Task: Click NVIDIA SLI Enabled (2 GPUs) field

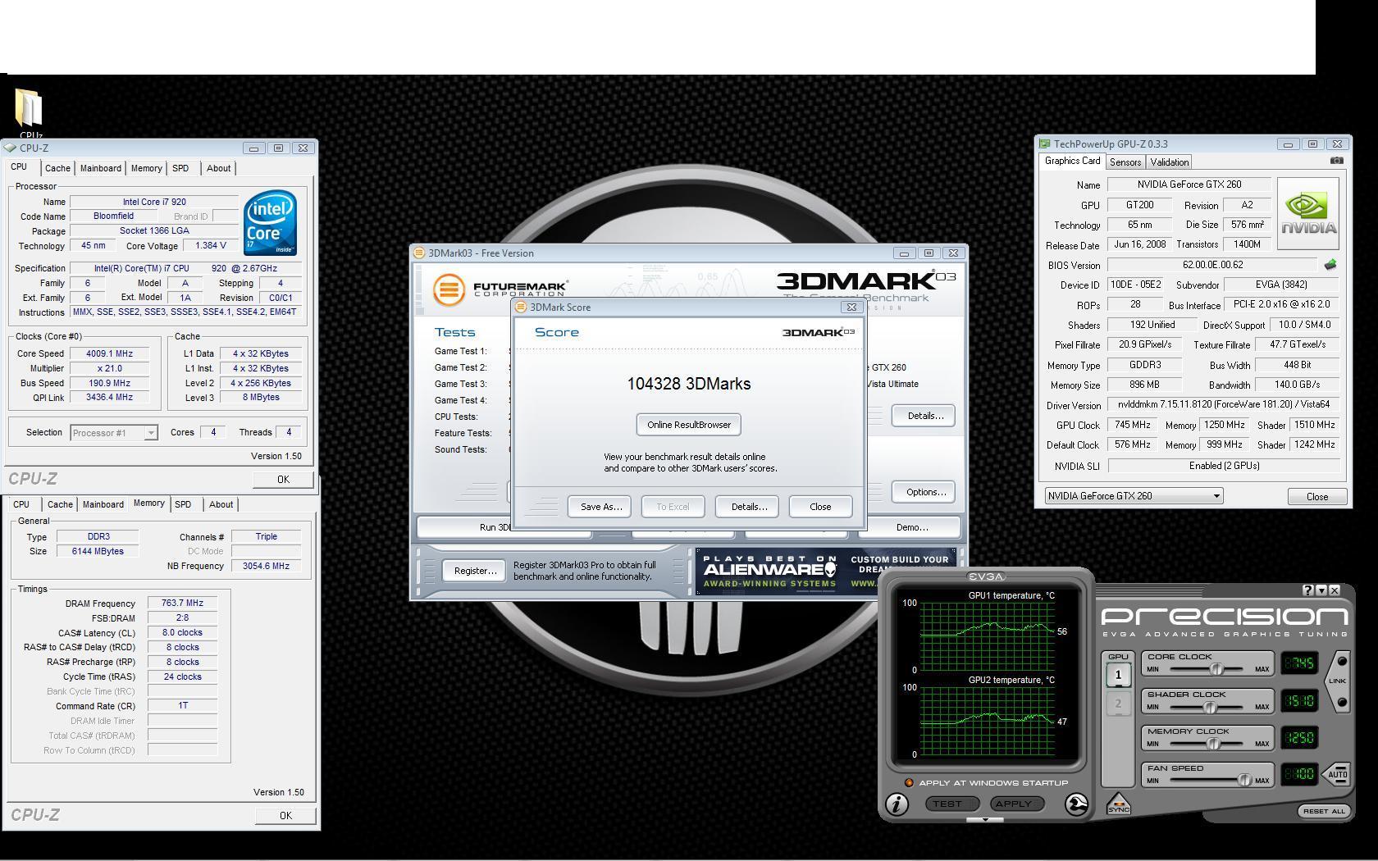Action: coord(1224,466)
